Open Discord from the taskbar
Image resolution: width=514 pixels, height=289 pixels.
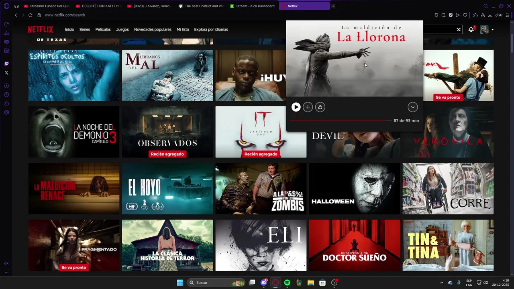click(x=264, y=283)
